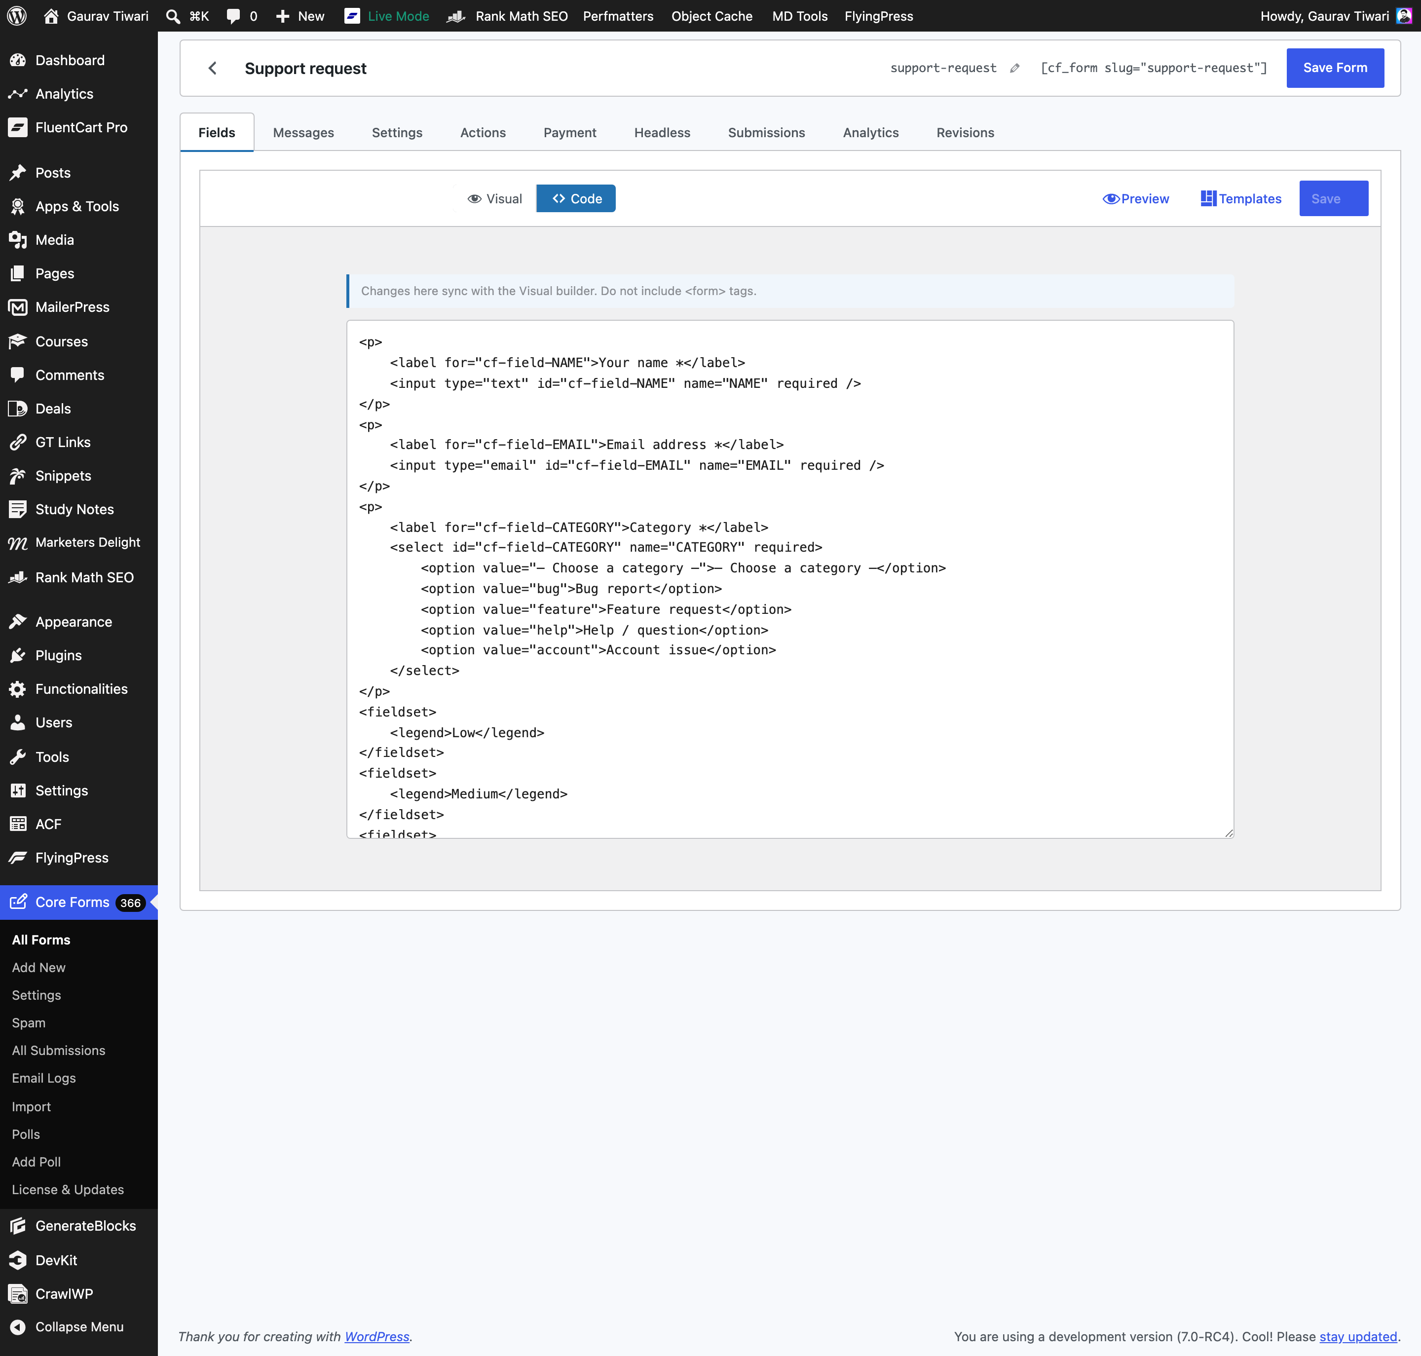Screen dimensions: 1421x1356
Task: Click the GT Links chain icon
Action: tap(18, 442)
